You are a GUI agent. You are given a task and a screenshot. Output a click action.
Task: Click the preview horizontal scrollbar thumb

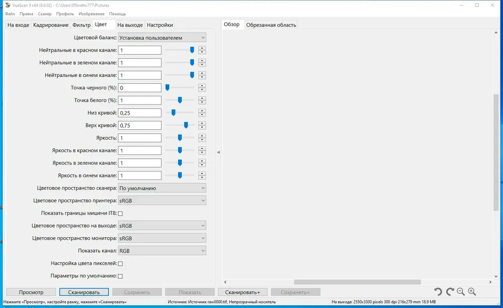[x=357, y=282]
